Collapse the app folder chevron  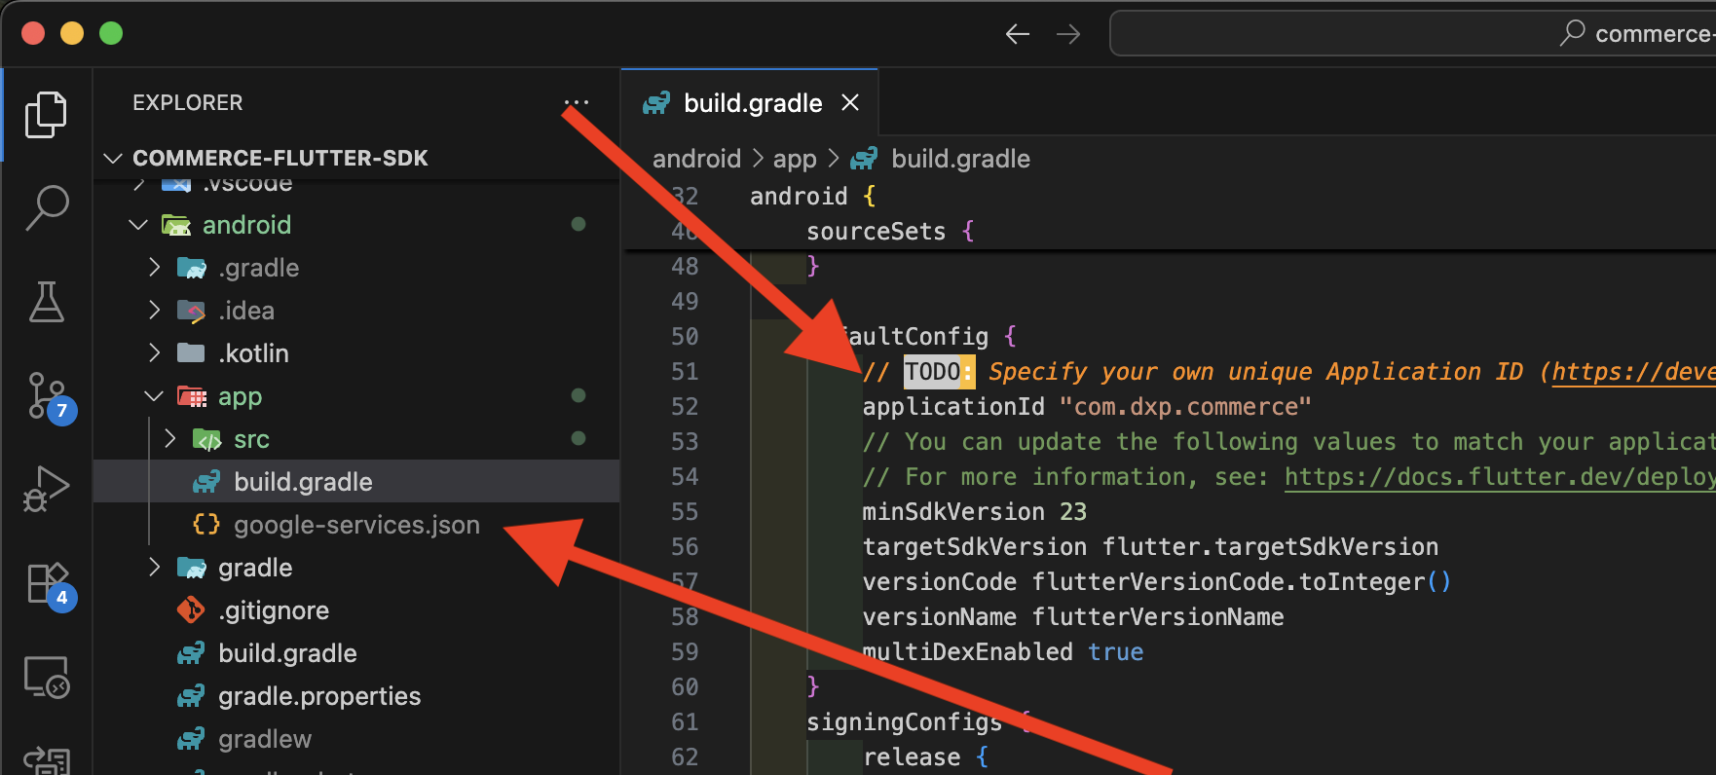pos(154,396)
